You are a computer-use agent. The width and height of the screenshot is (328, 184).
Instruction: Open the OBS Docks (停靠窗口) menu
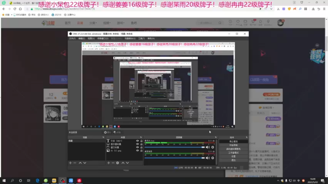[103, 38]
